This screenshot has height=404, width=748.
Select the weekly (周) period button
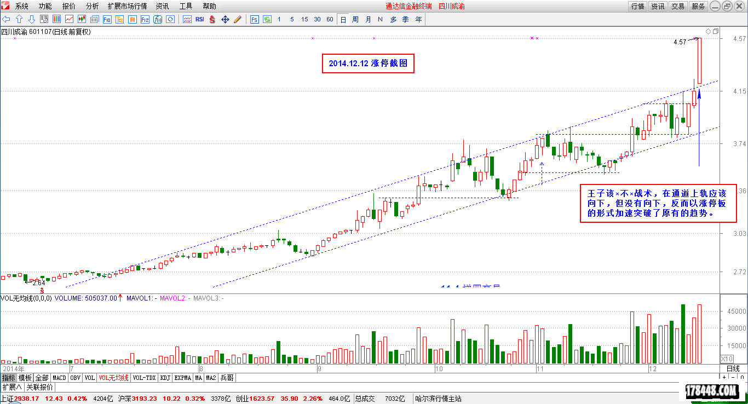[x=355, y=19]
